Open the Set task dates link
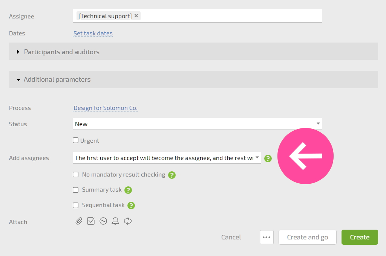Viewport: 386px width, 256px height. 93,33
